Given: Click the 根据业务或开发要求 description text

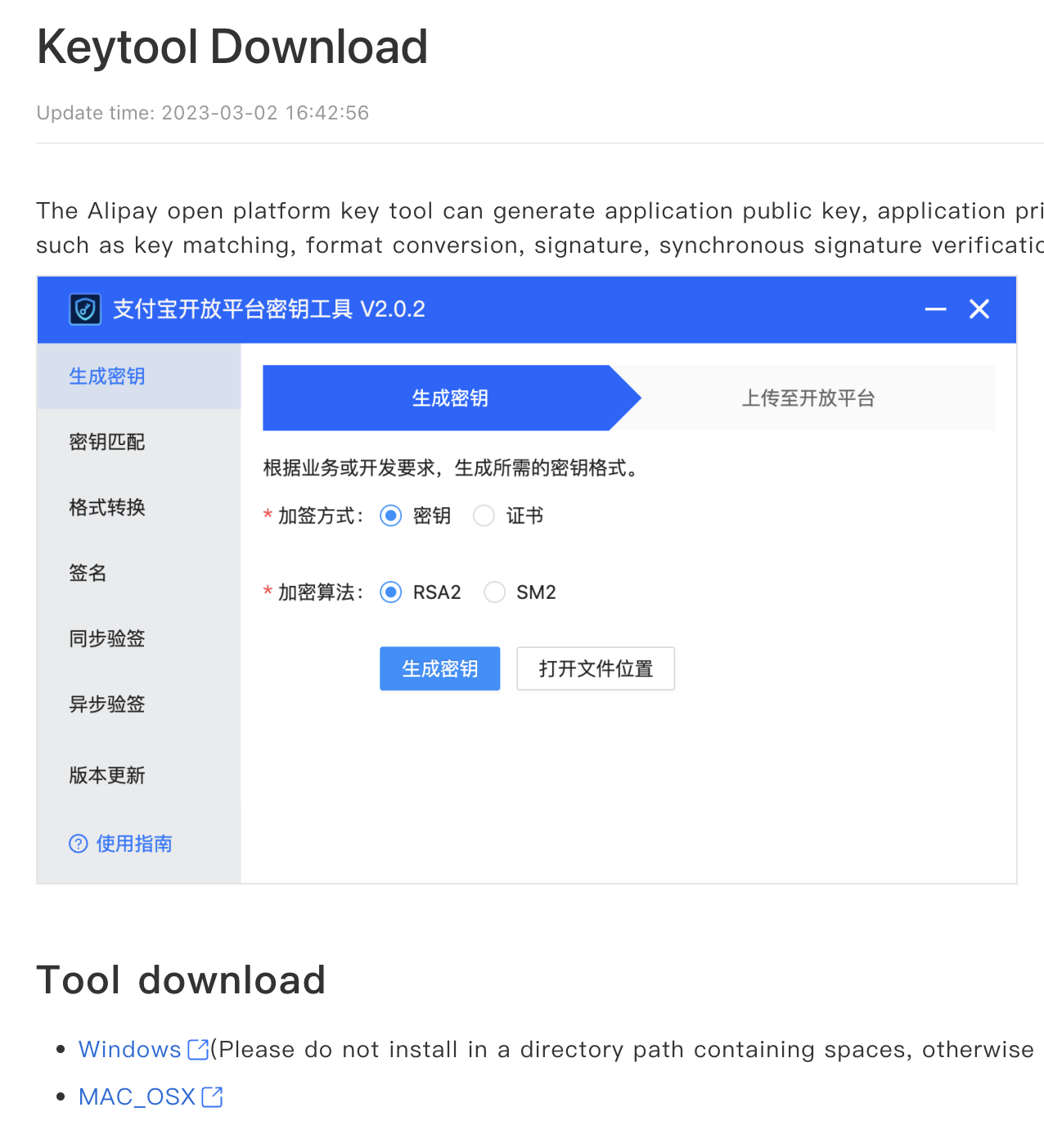Looking at the screenshot, I should tap(451, 468).
